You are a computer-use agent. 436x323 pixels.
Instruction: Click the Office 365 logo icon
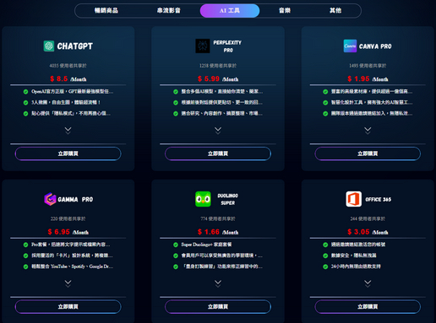pos(354,199)
